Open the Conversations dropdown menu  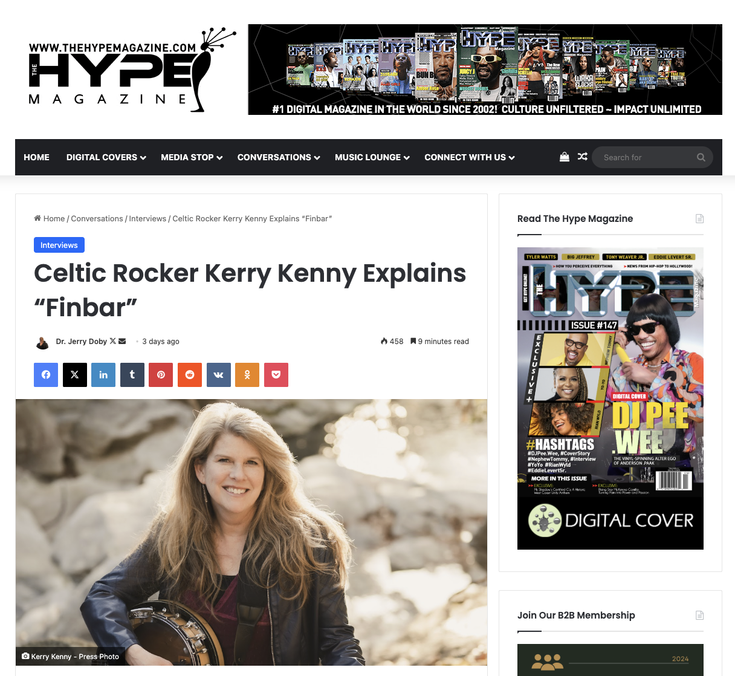(x=279, y=157)
